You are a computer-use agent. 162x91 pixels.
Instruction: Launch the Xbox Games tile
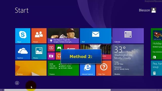[59, 48]
